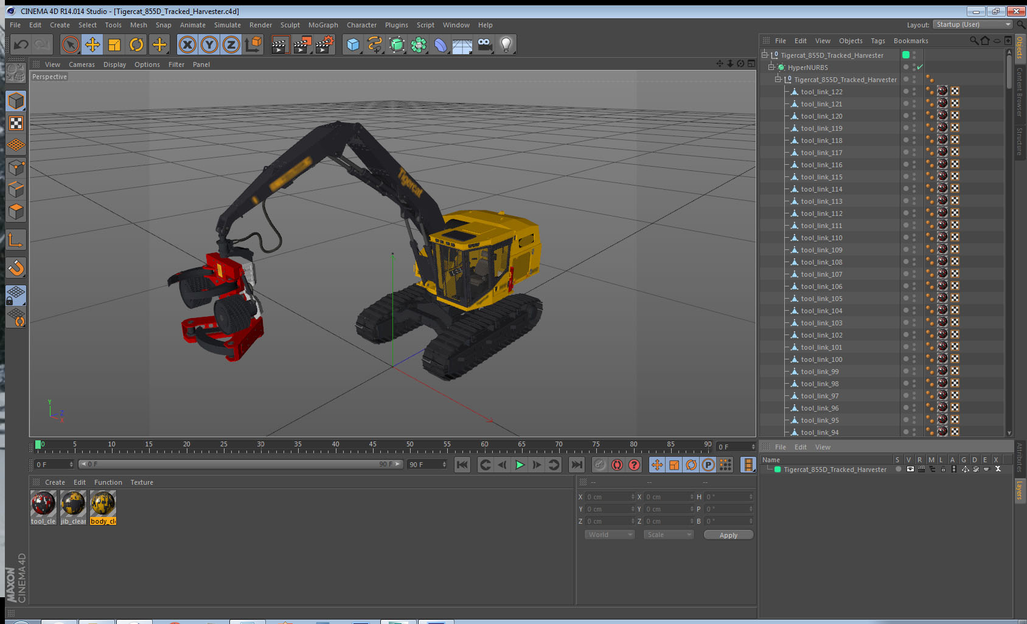Open the Scale mode dropdown

669,535
